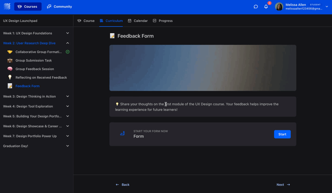Click the green completion checkmark on Collaborative Group Formation

(x=68, y=52)
